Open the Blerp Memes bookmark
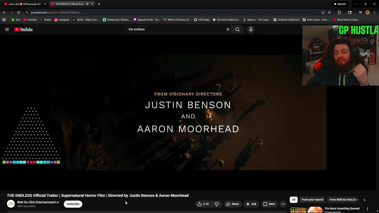Image resolution: width=379 pixels, height=213 pixels. [x=346, y=20]
